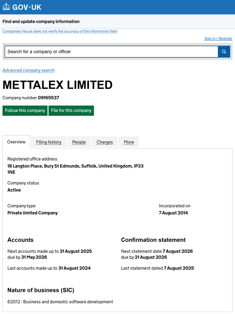Click the Active company status value
Viewport: 235px width, 314px height.
[14, 190]
